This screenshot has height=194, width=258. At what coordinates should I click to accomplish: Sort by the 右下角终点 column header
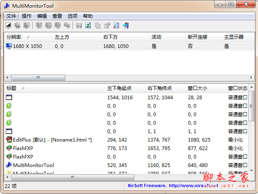click(165, 88)
